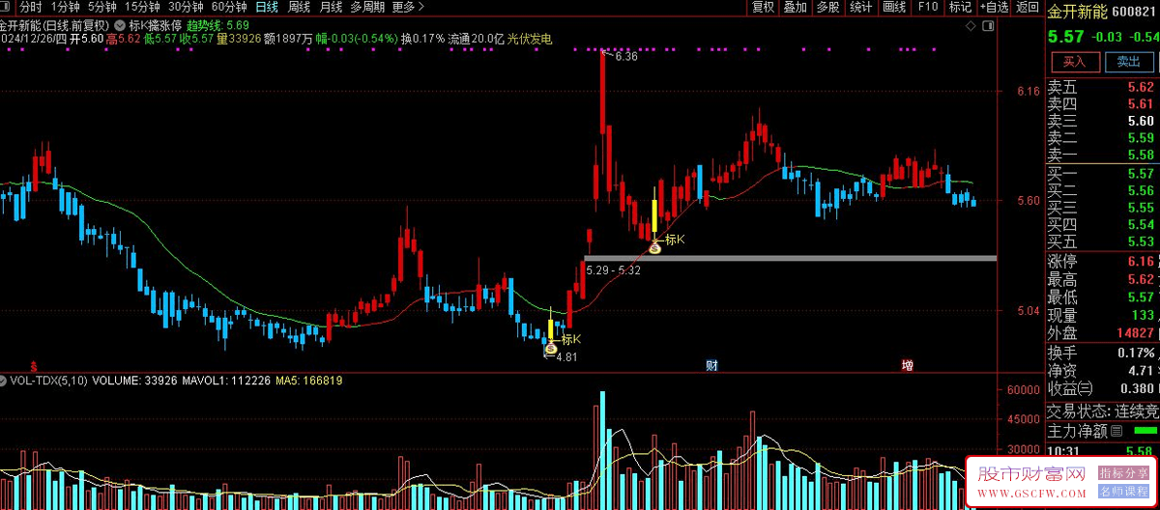Click the 交易状态 trading status row
The width and height of the screenshot is (1160, 510).
(x=1103, y=410)
